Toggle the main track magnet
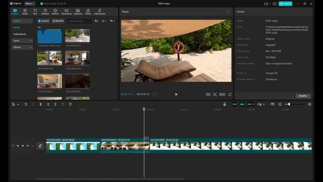This screenshot has height=182, width=323. 234,105
